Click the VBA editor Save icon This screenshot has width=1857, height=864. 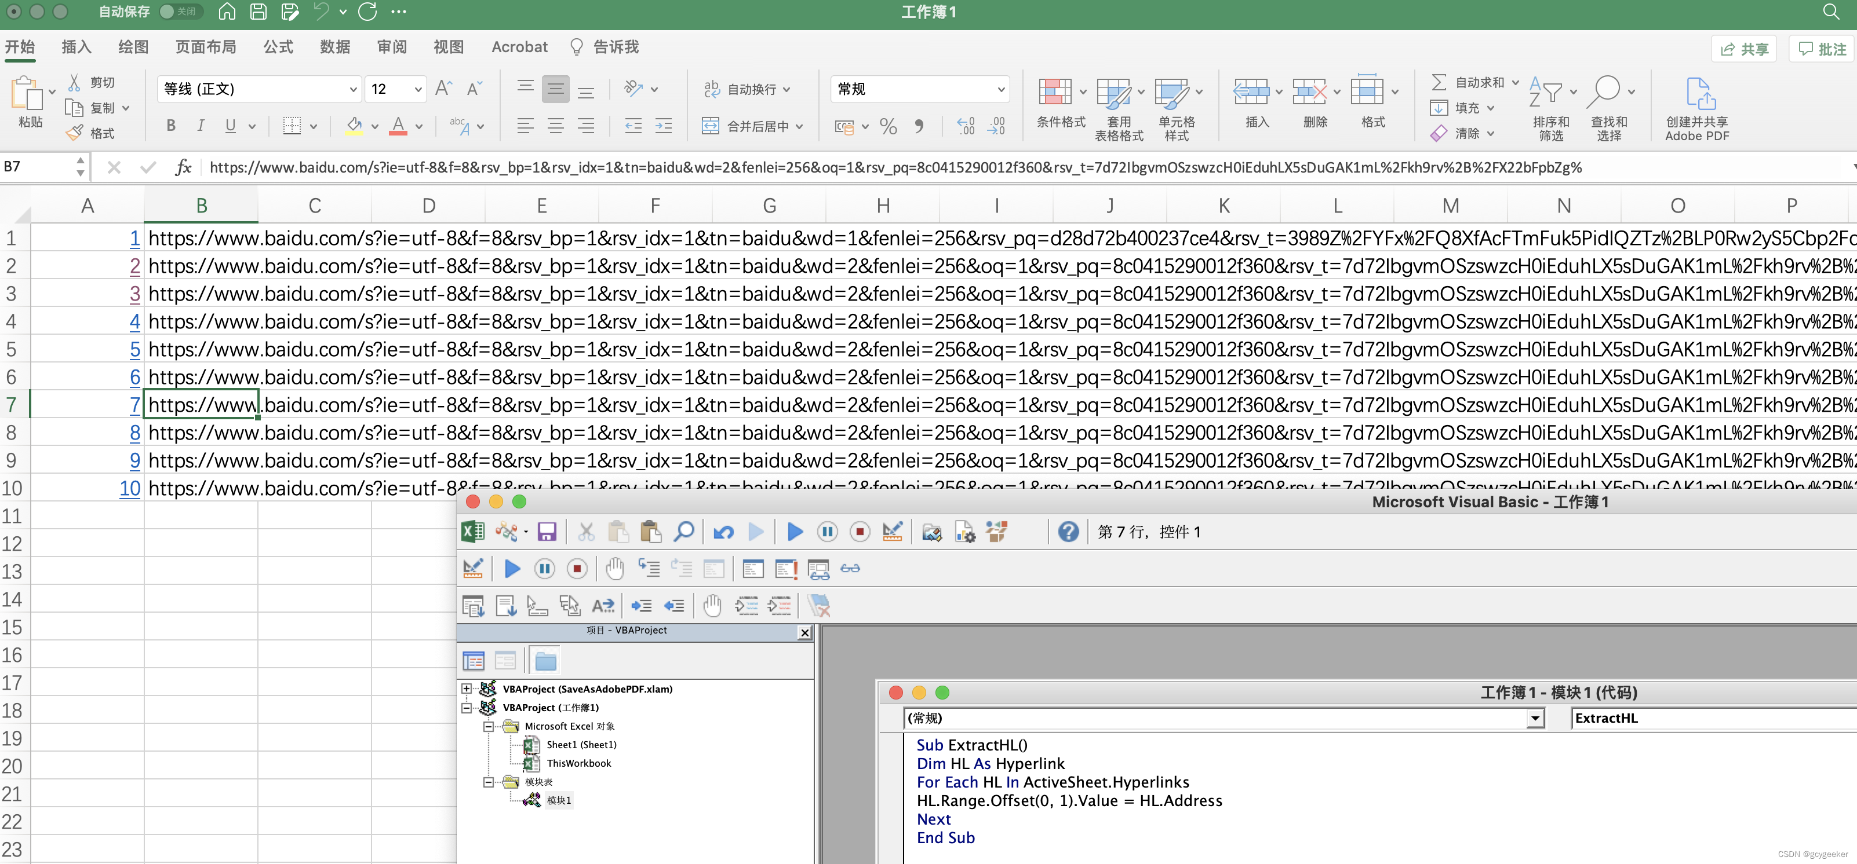pyautogui.click(x=547, y=532)
